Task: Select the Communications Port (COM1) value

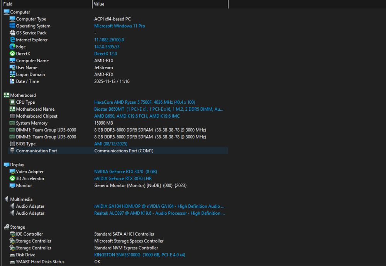Action: click(x=124, y=151)
